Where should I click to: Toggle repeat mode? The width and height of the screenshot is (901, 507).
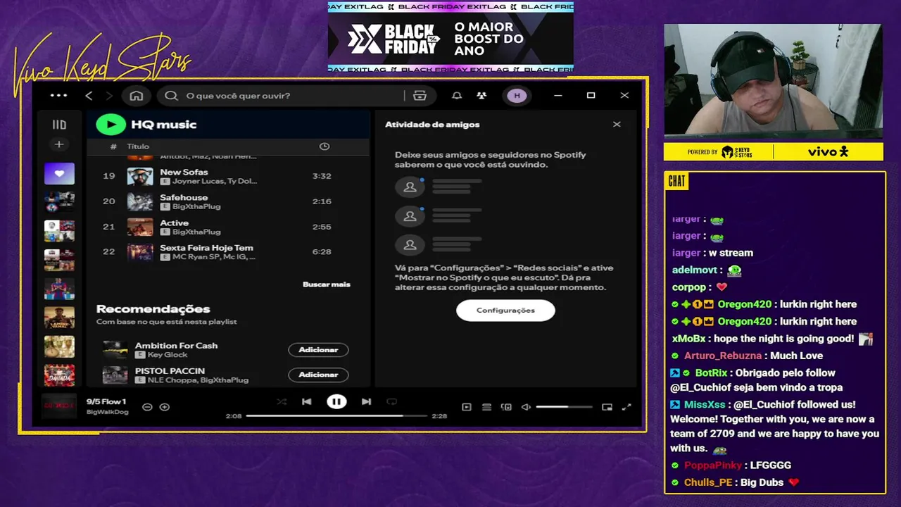392,401
